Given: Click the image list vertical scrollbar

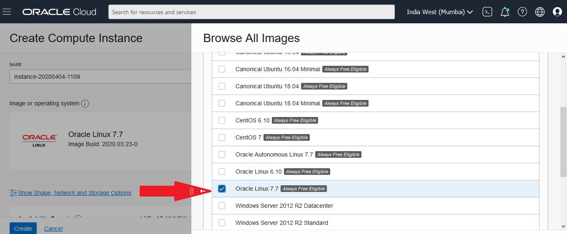Looking at the screenshot, I should 563,142.
